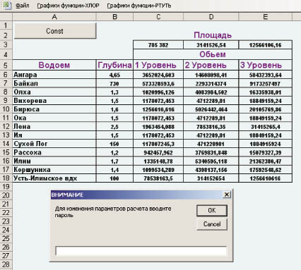
Task: Select cell with value 31415265,4
Action: point(266,126)
